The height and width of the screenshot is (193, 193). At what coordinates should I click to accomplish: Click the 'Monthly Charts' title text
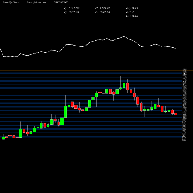(x=11, y=2)
